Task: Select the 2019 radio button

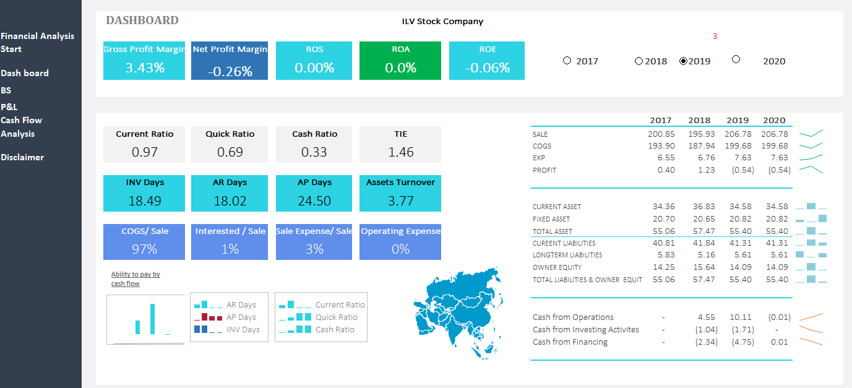Action: (x=684, y=61)
